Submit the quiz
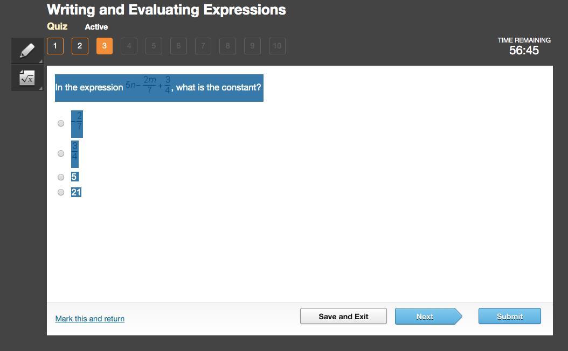 coord(509,317)
